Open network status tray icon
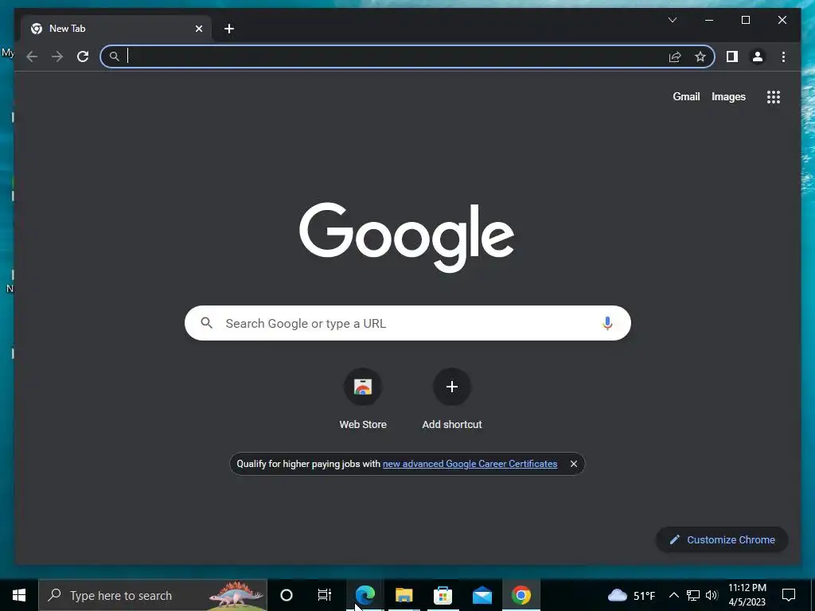Screen dimensions: 815x611 (693, 595)
